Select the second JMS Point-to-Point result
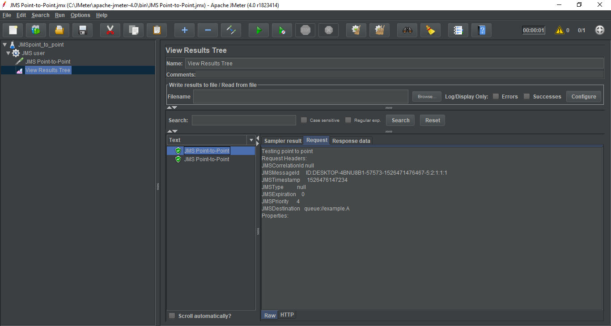 pos(207,159)
